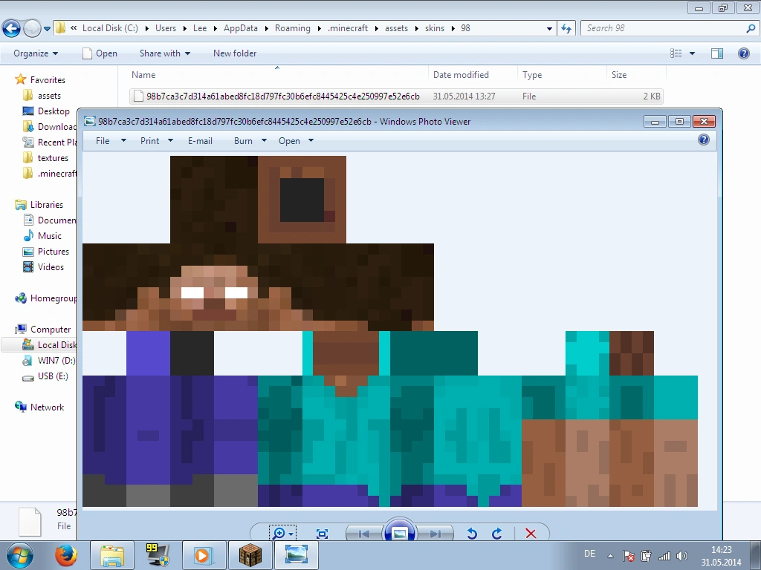This screenshot has height=570, width=761.
Task: Go to the previous image
Action: (x=363, y=534)
